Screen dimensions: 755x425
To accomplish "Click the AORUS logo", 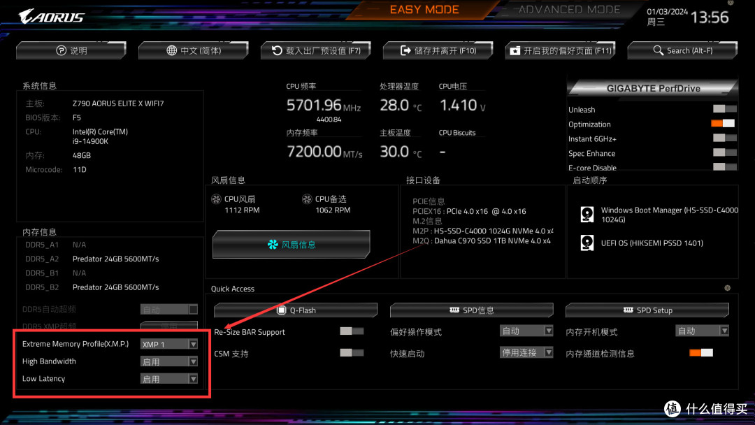I will click(x=51, y=17).
